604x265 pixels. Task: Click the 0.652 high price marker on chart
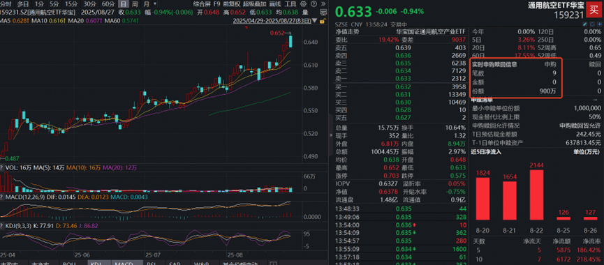(277, 33)
